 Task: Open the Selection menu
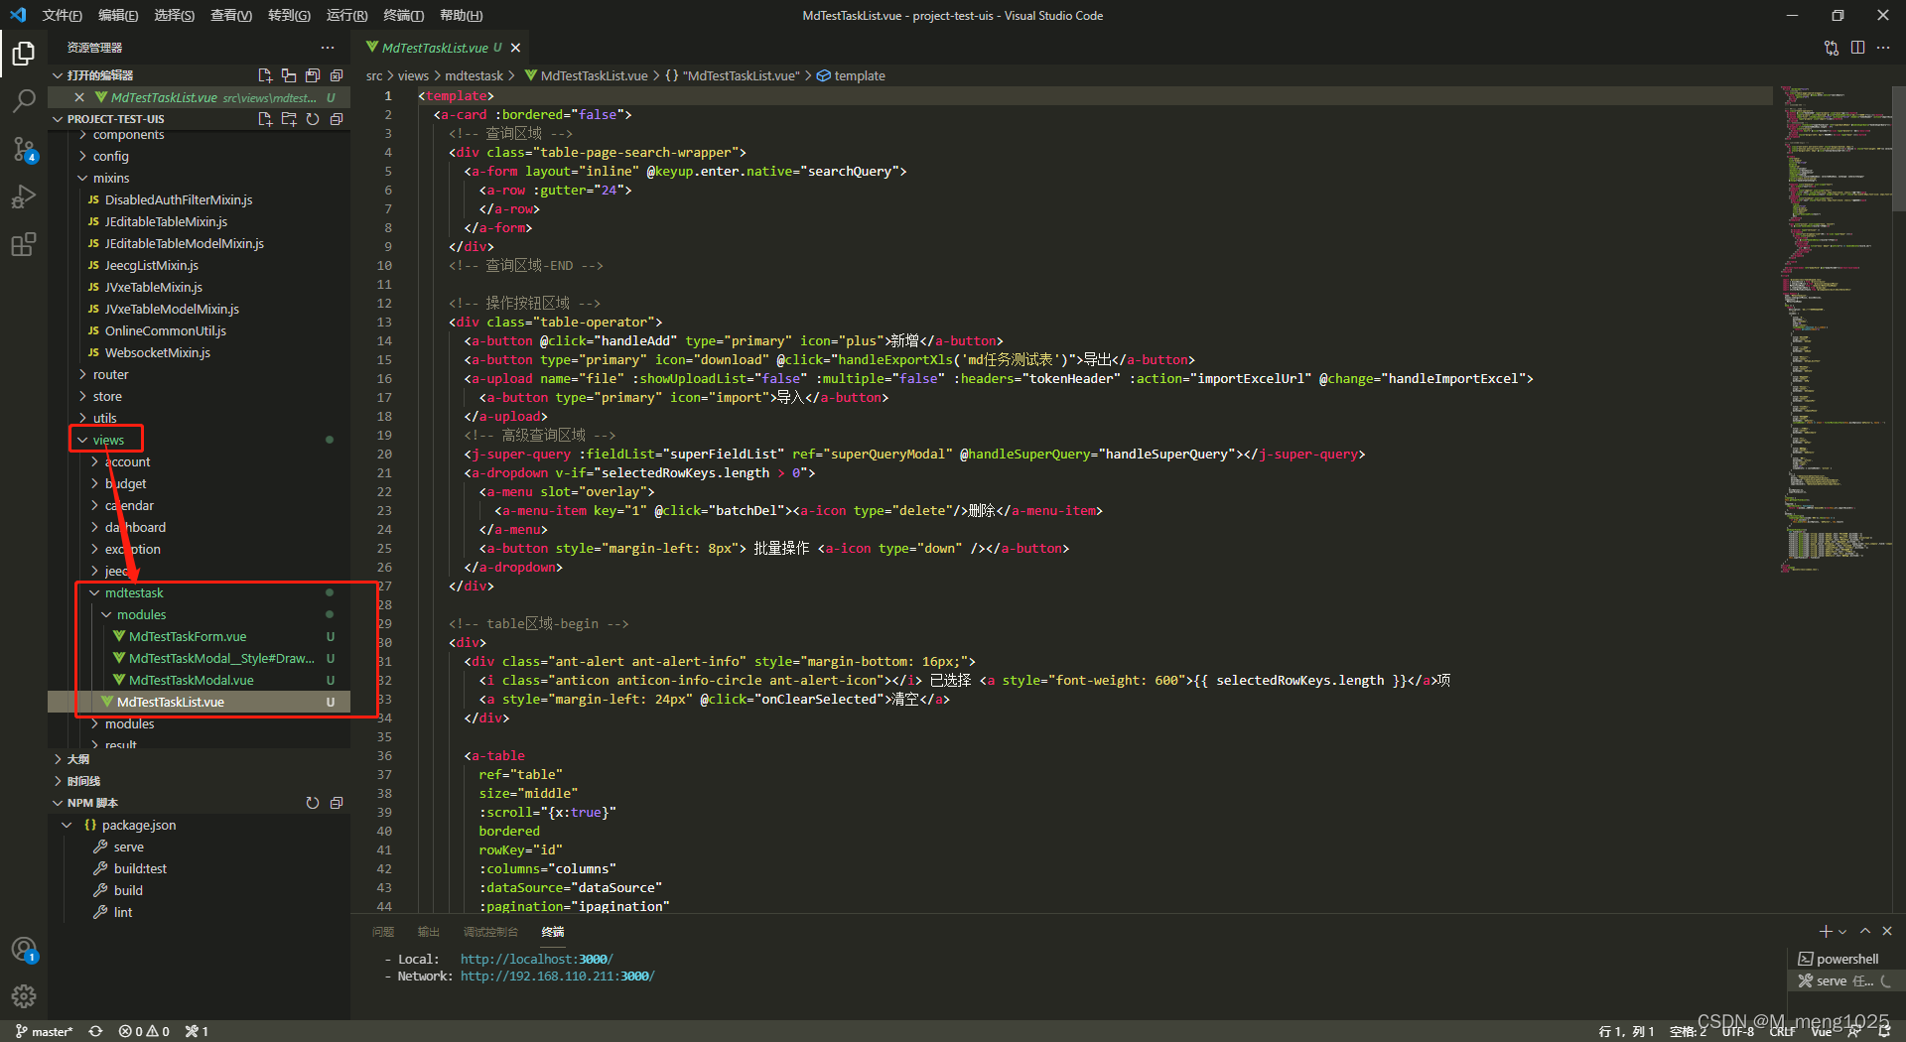tap(174, 15)
